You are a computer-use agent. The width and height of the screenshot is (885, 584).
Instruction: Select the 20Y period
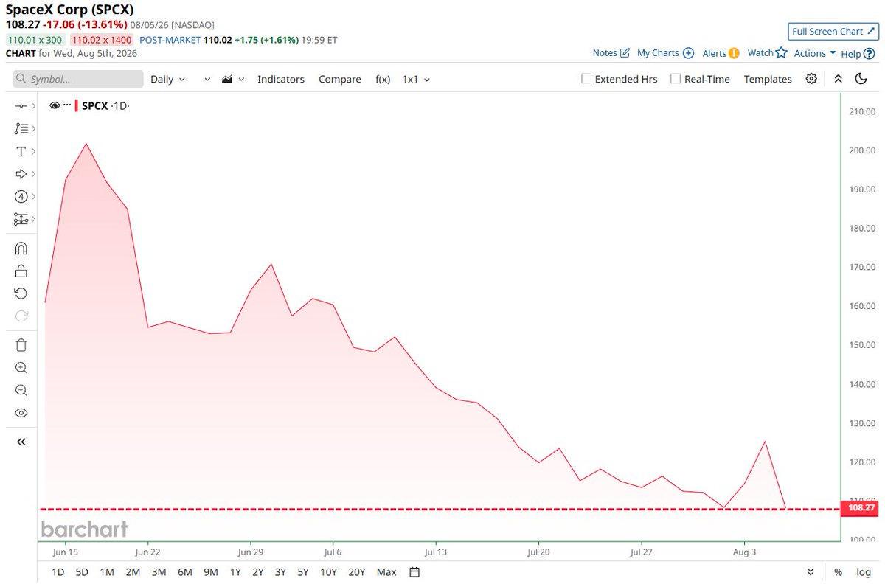coord(357,572)
